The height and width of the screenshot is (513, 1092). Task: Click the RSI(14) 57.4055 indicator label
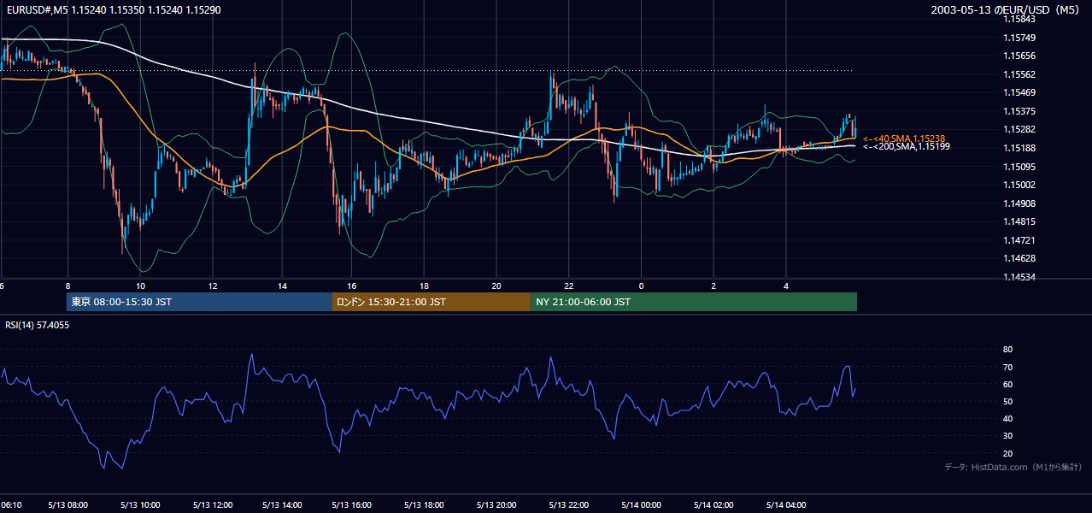point(38,325)
